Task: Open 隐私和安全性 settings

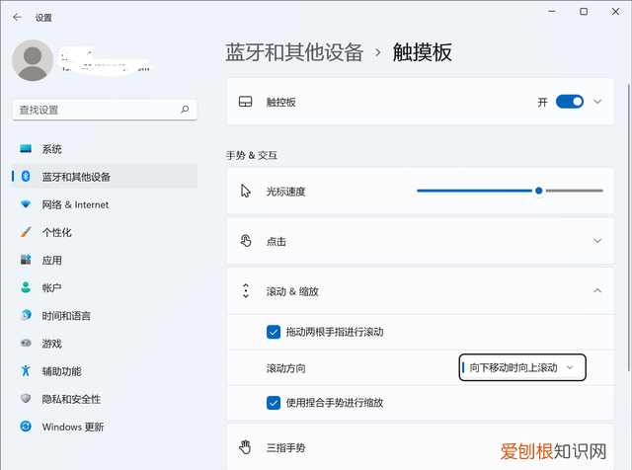Action: (105, 399)
